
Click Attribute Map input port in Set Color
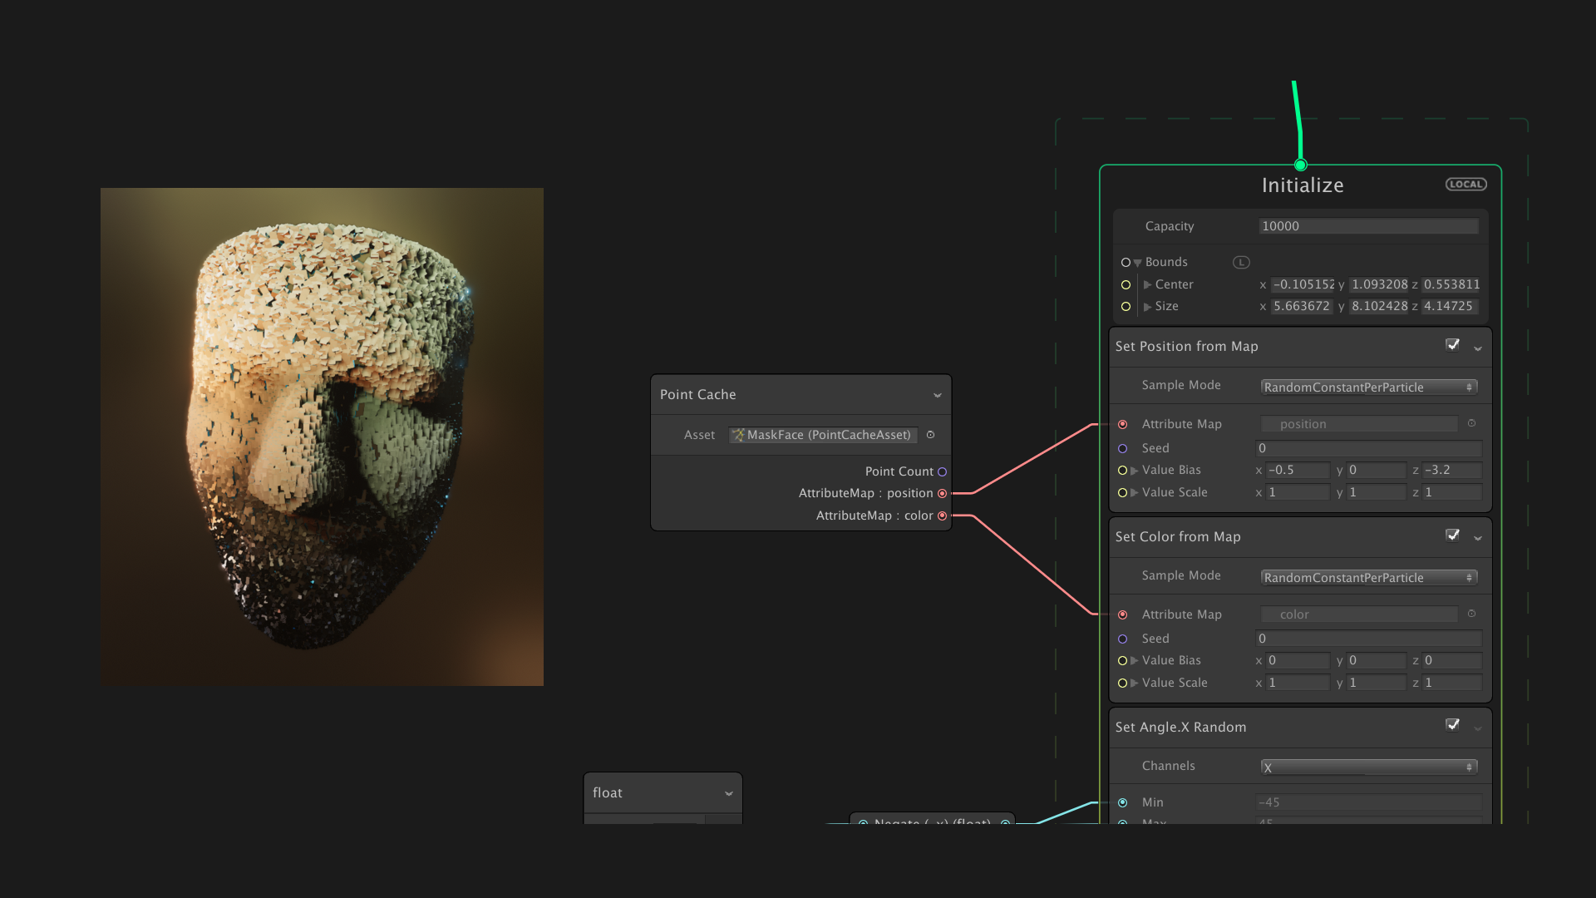coord(1122,615)
